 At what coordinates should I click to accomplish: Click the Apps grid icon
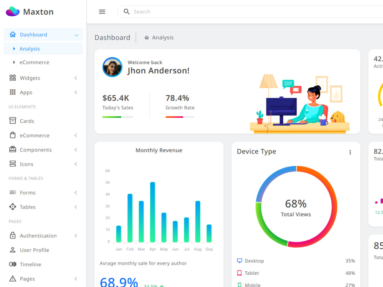coord(13,92)
